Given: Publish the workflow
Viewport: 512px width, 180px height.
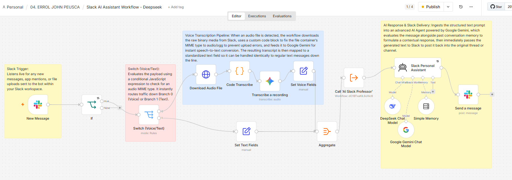Looking at the screenshot, I should coord(431,7).
